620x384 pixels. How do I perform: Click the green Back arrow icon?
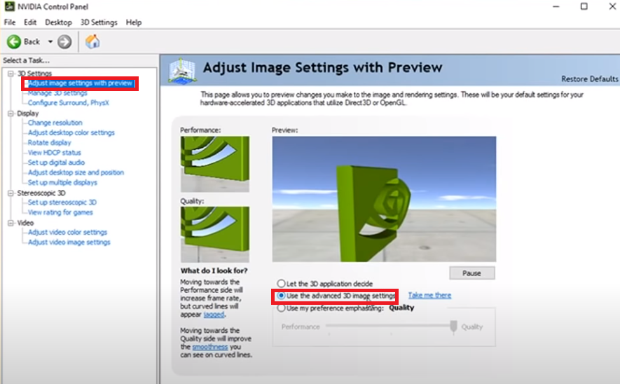[x=14, y=41]
